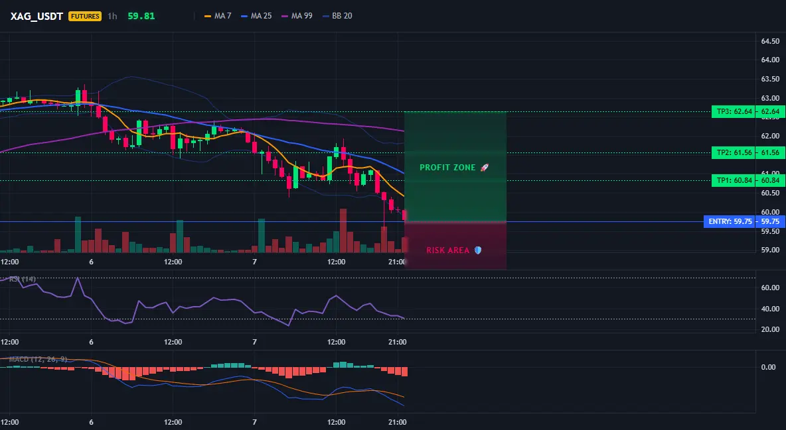Click the XAG_USDT symbol name

[x=37, y=16]
